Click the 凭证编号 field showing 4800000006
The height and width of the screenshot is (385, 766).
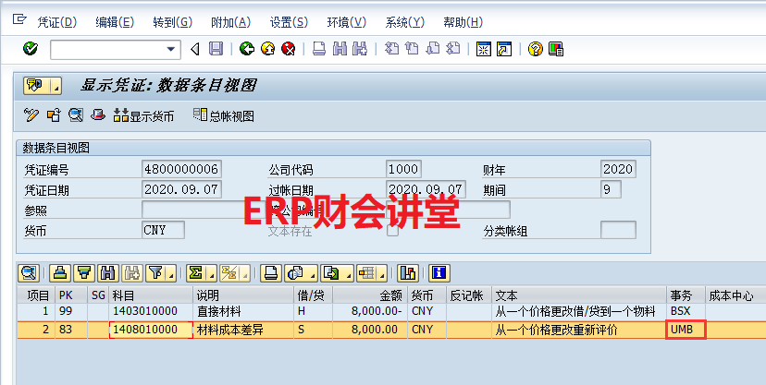tap(182, 169)
